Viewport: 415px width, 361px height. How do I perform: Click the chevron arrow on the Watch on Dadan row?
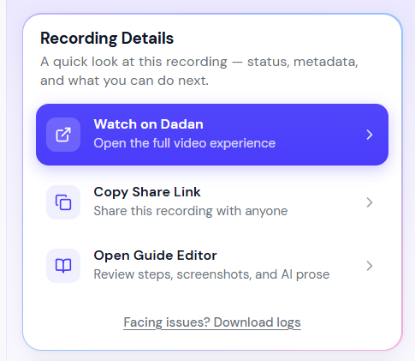(x=370, y=135)
